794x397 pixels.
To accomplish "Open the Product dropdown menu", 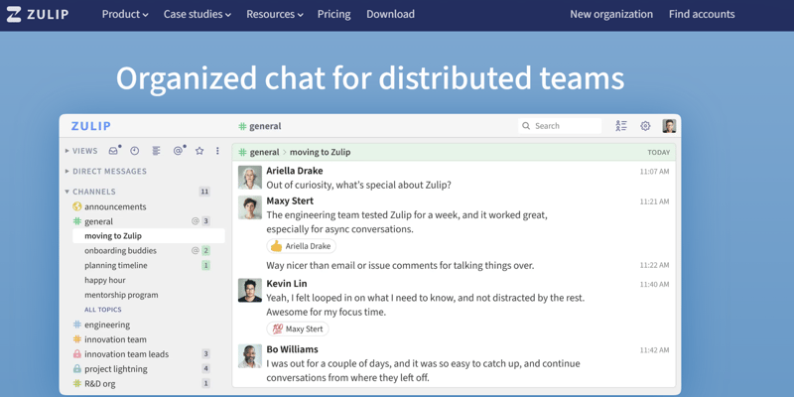I will pos(125,14).
